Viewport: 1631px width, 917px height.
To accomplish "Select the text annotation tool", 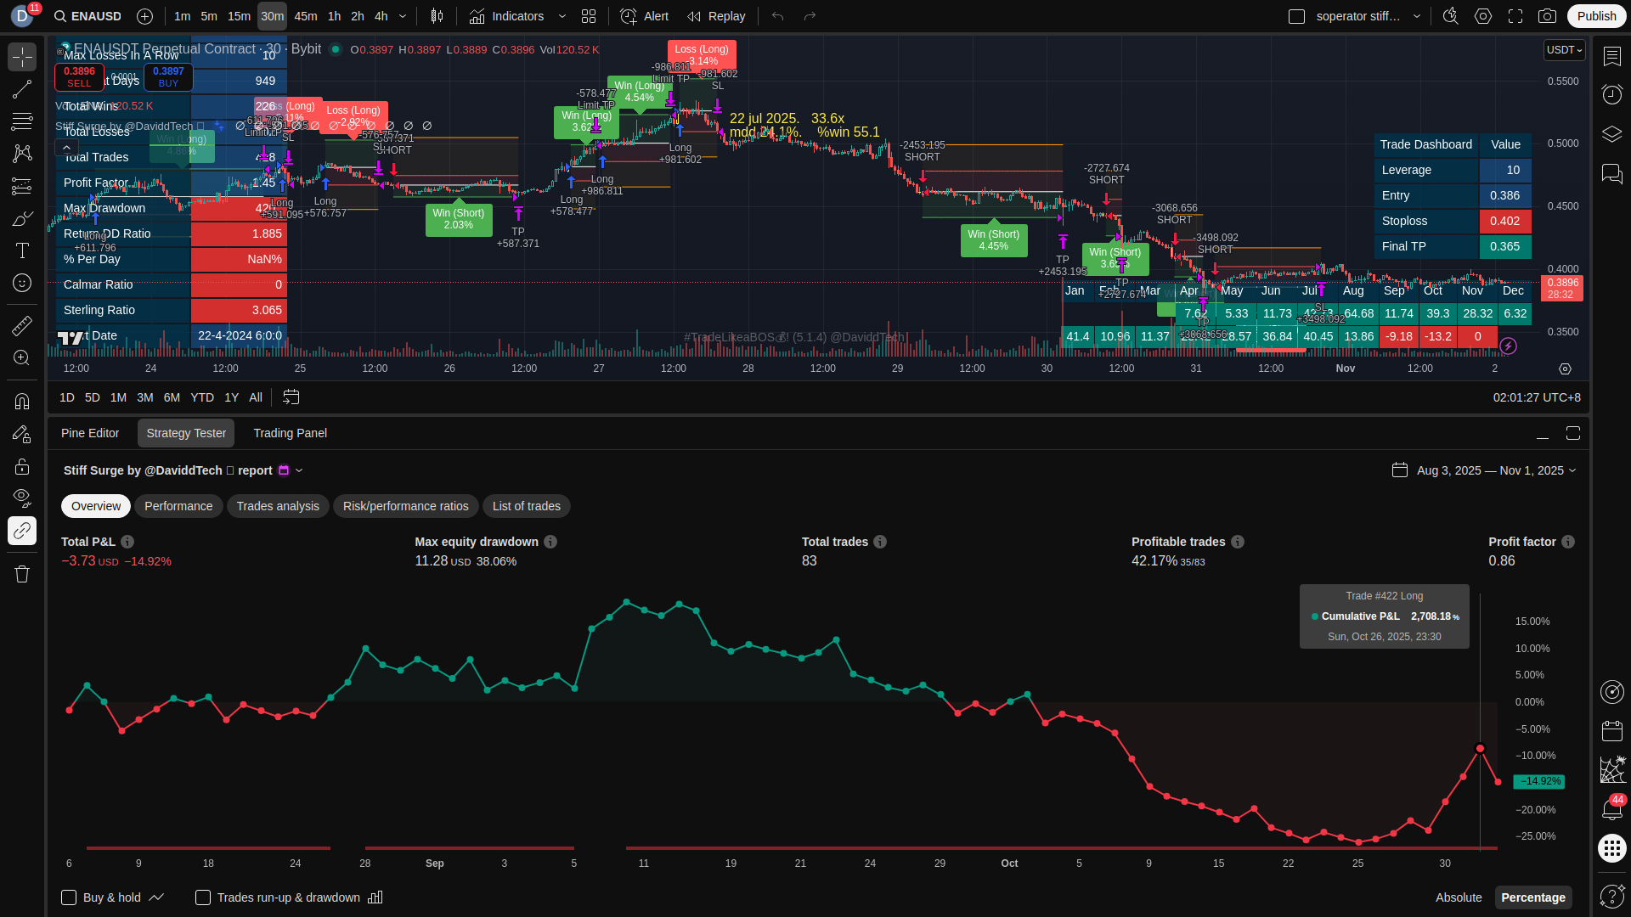I will coord(22,250).
